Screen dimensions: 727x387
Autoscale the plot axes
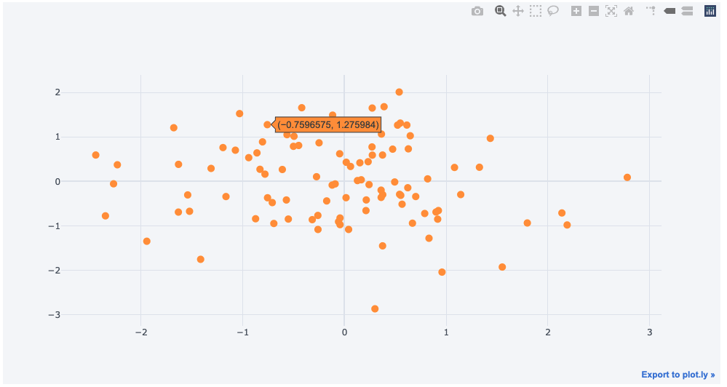611,11
